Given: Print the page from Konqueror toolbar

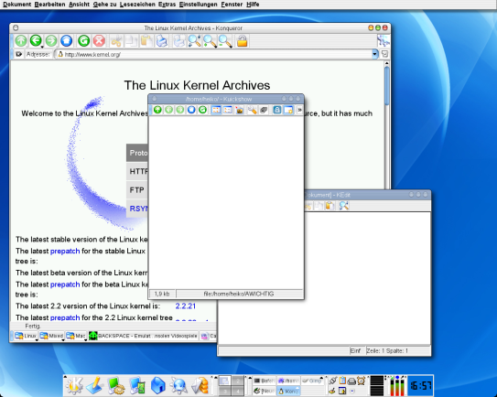Looking at the screenshot, I should pyautogui.click(x=162, y=41).
